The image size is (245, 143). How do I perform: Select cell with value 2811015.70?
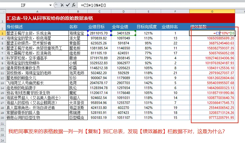[99, 33]
